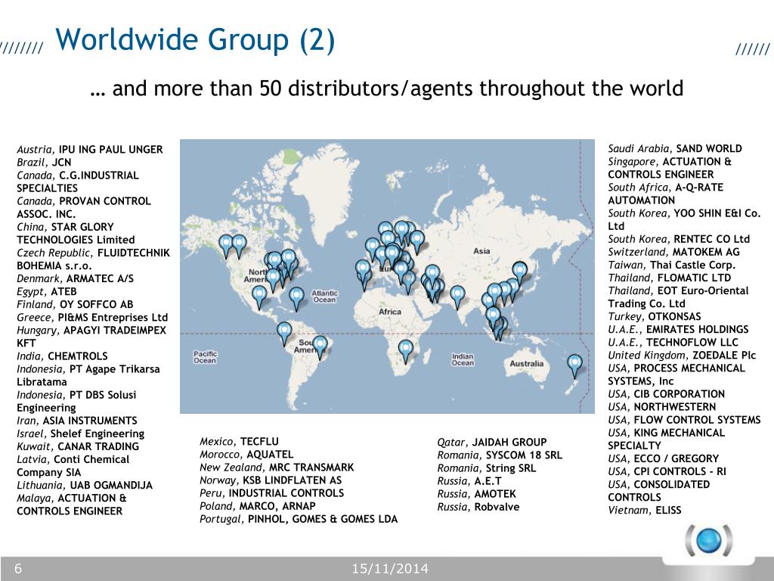
Task: Click 'Egypt, ATEB' entry
Action: pos(46,291)
